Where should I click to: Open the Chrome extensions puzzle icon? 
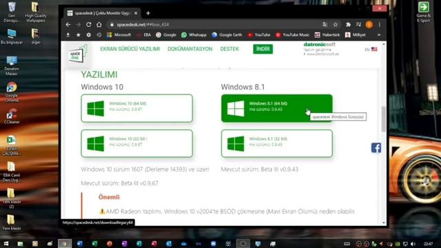click(x=348, y=25)
